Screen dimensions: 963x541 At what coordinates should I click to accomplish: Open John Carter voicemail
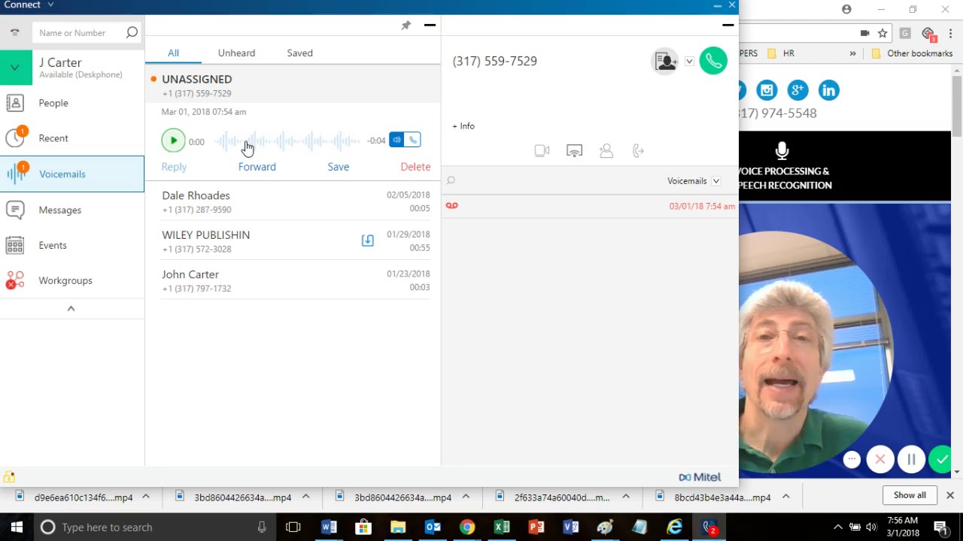click(x=296, y=281)
